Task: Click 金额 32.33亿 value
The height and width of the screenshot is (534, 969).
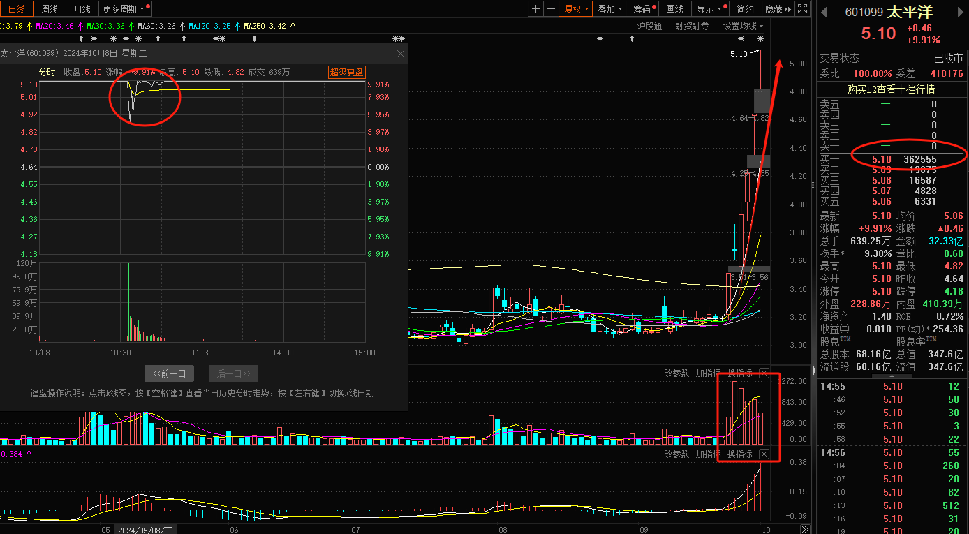Action: click(945, 241)
